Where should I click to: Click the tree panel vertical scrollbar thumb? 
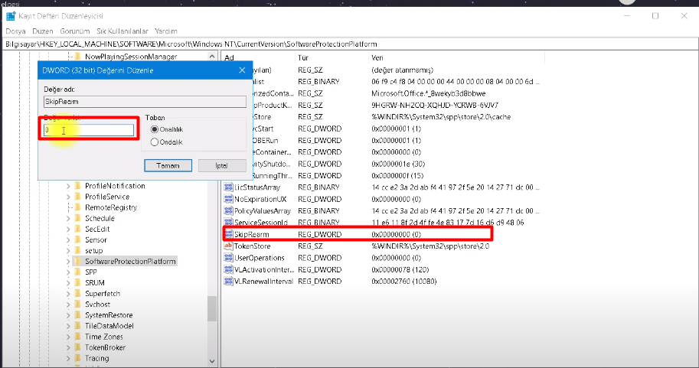click(212, 309)
